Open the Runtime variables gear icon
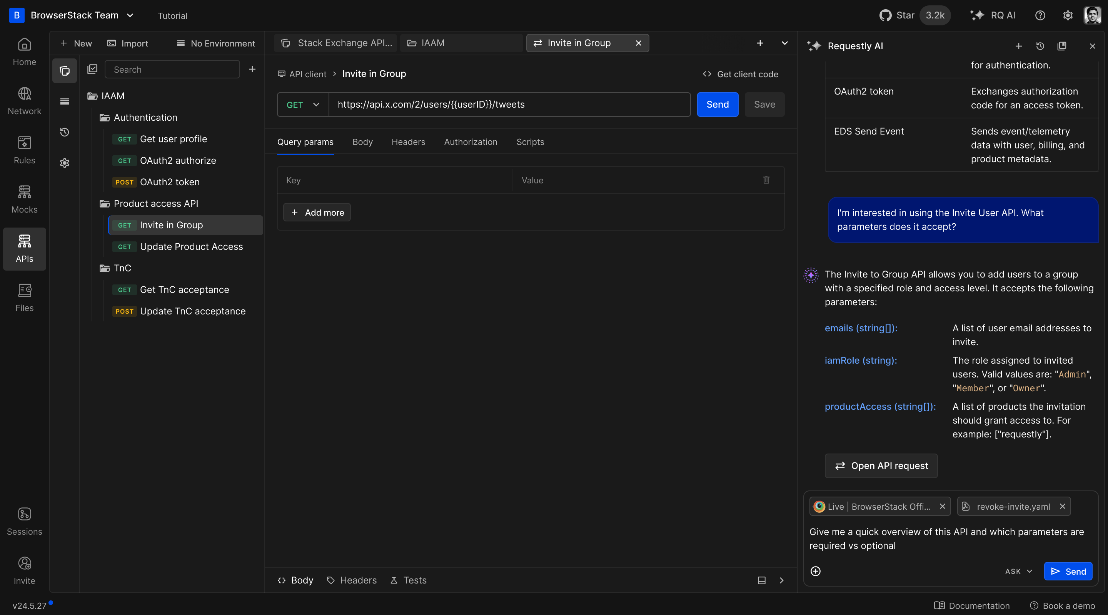The width and height of the screenshot is (1108, 615). coord(65,163)
